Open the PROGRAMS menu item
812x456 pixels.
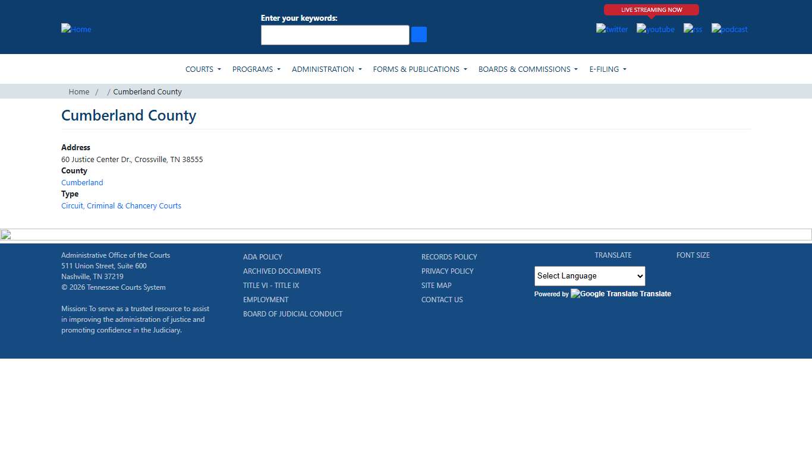256,69
